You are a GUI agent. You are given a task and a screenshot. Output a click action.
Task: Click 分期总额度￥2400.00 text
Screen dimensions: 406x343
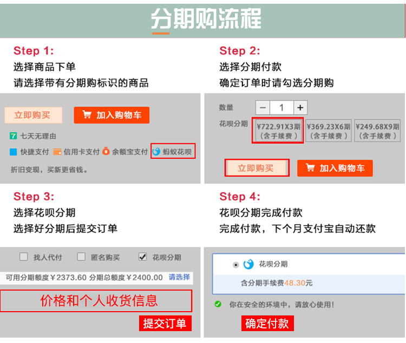click(126, 278)
